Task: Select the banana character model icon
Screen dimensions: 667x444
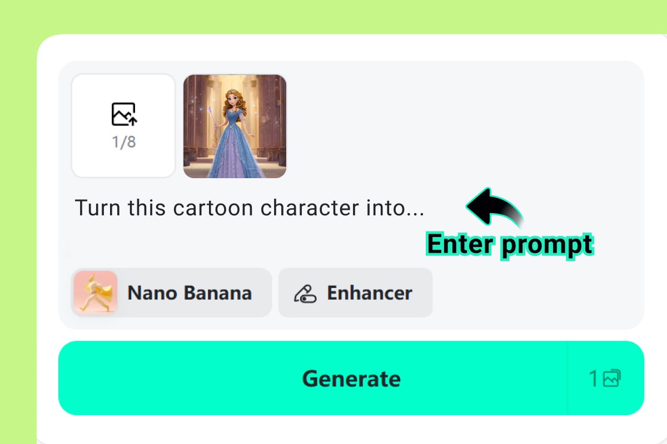Action: [94, 292]
